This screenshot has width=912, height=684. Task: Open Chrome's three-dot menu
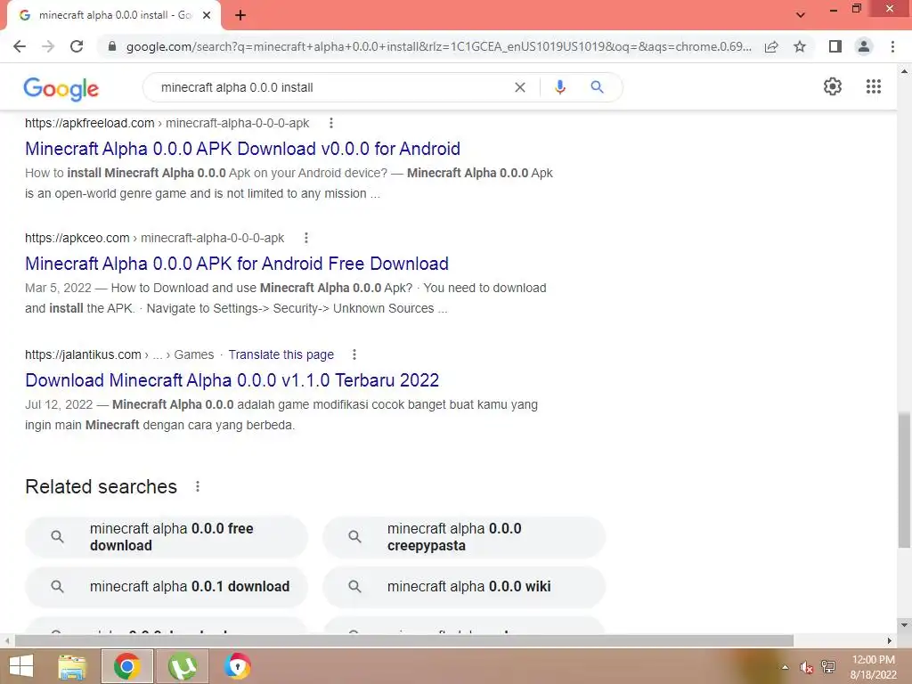pyautogui.click(x=892, y=46)
